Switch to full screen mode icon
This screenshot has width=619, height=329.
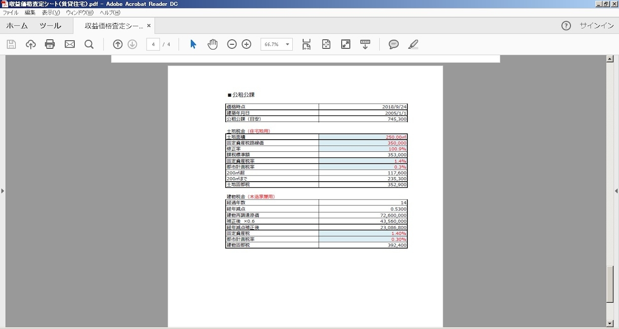pos(346,45)
